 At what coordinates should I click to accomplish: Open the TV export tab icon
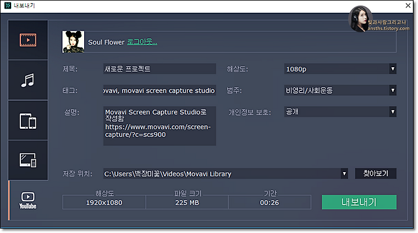[x=28, y=160]
